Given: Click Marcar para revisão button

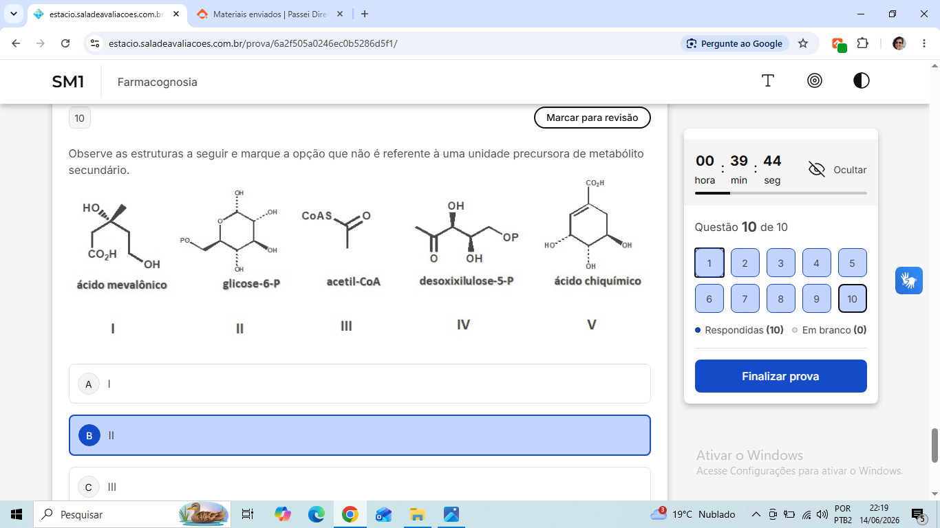Looking at the screenshot, I should tap(592, 118).
